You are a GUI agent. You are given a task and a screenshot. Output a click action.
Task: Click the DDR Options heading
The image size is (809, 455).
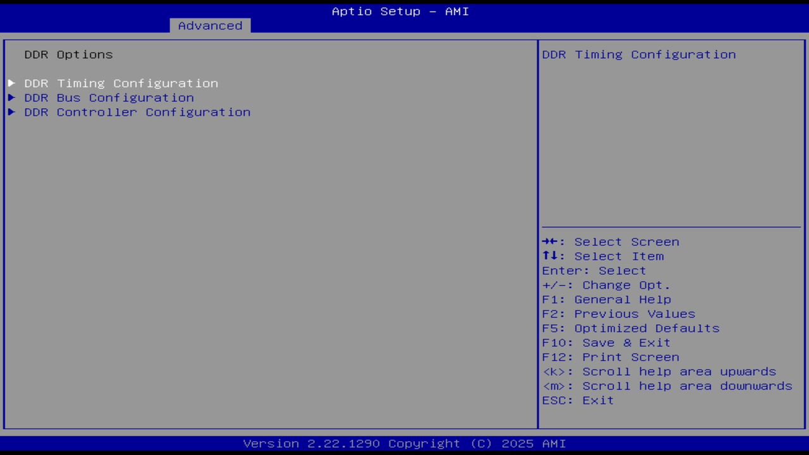68,54
